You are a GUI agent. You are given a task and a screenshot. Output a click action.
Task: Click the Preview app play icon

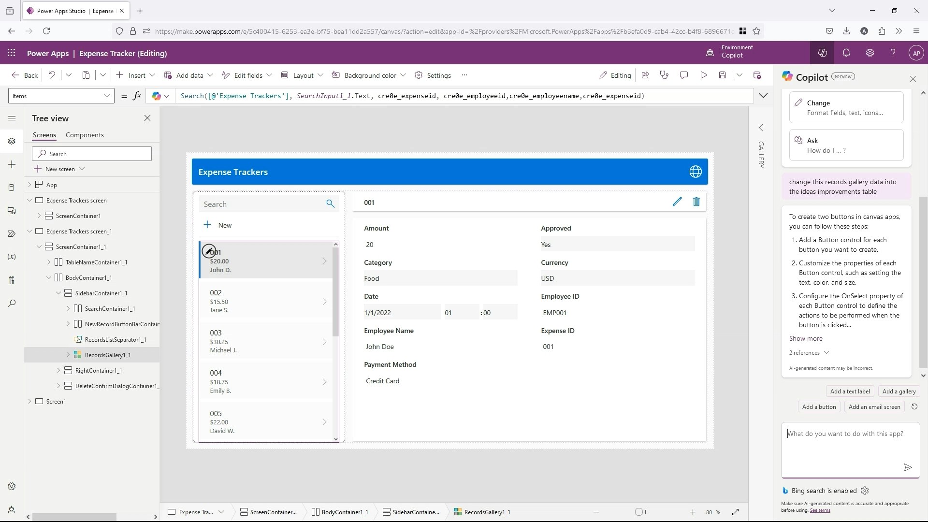tap(703, 75)
